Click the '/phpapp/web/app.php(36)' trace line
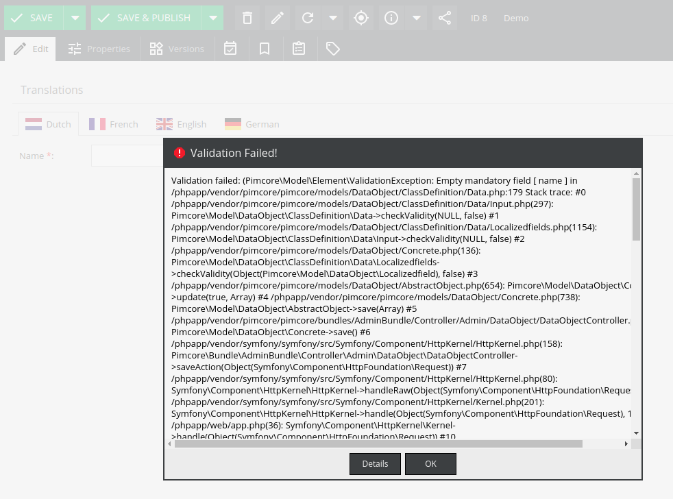Image resolution: width=673 pixels, height=499 pixels. pos(313,425)
